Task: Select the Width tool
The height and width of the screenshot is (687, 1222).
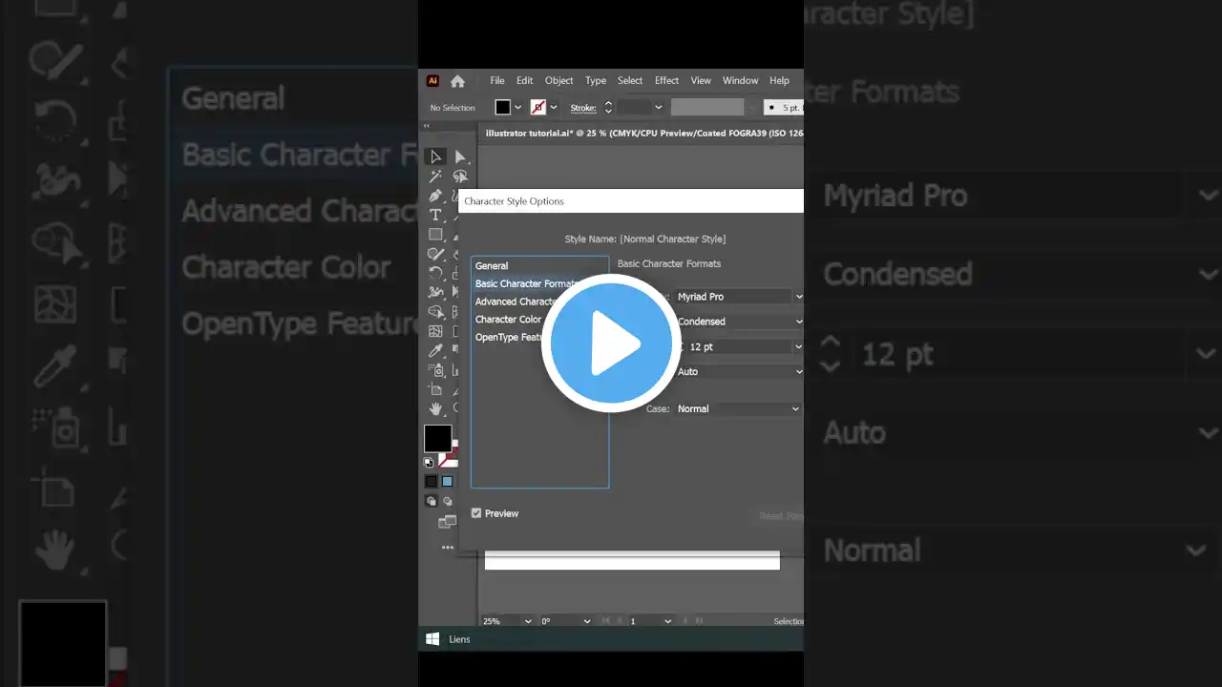Action: click(435, 292)
